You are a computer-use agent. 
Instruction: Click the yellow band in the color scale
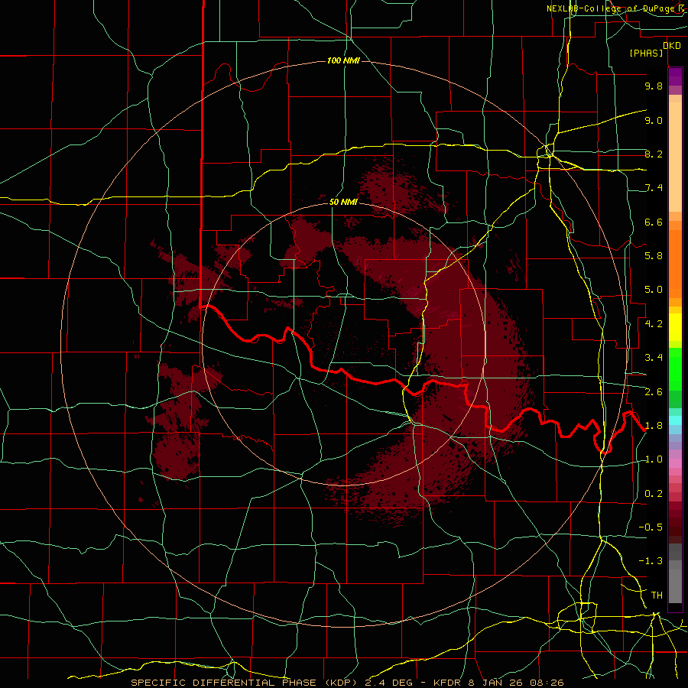(675, 327)
